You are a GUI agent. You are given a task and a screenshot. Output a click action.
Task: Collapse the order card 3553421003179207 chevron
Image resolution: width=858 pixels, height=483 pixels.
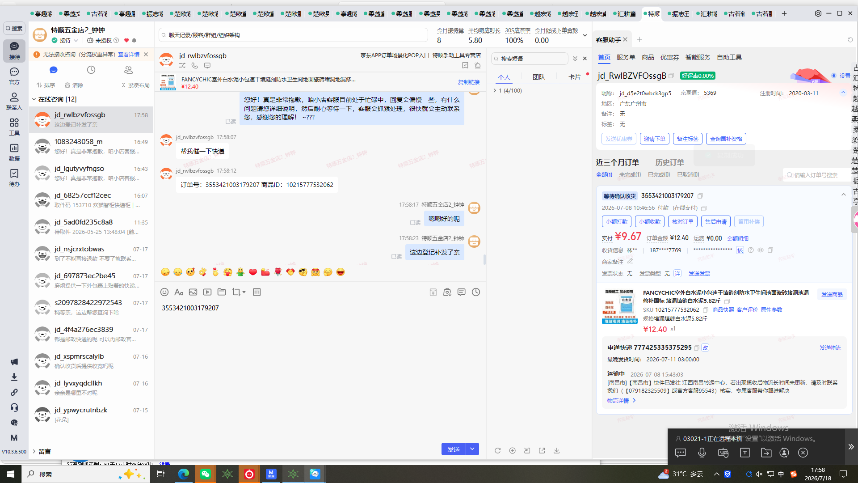(x=844, y=195)
